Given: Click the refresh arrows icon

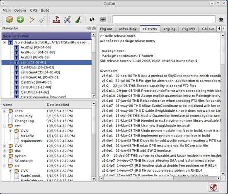Looking at the screenshot, I should pos(92,19).
